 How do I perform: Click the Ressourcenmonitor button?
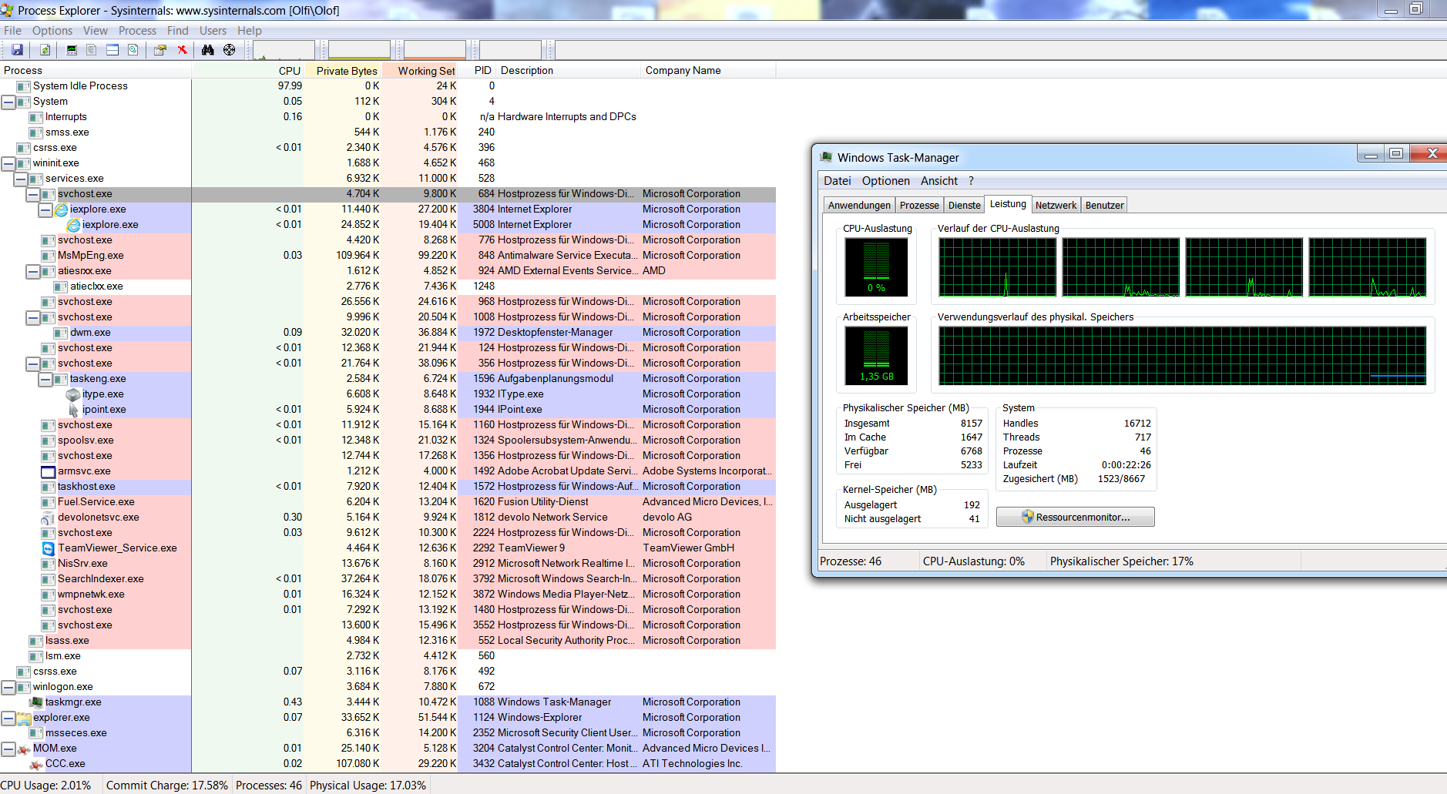[1075, 517]
